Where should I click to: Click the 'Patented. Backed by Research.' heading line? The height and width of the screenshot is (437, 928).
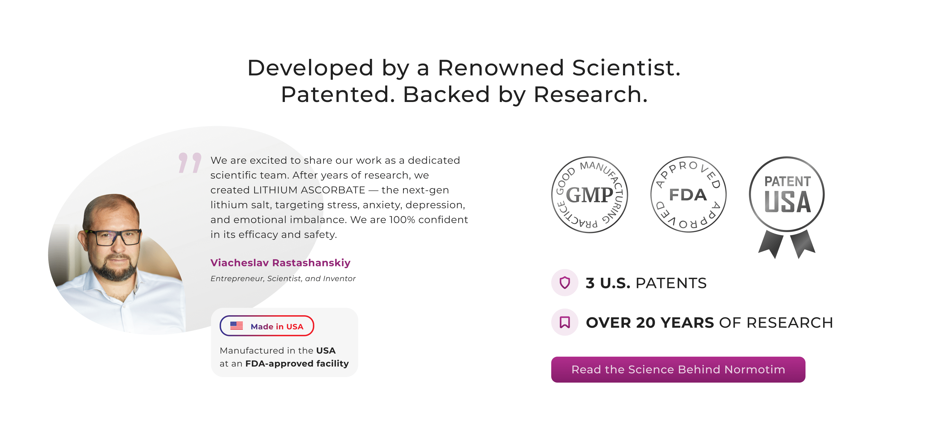(x=464, y=94)
